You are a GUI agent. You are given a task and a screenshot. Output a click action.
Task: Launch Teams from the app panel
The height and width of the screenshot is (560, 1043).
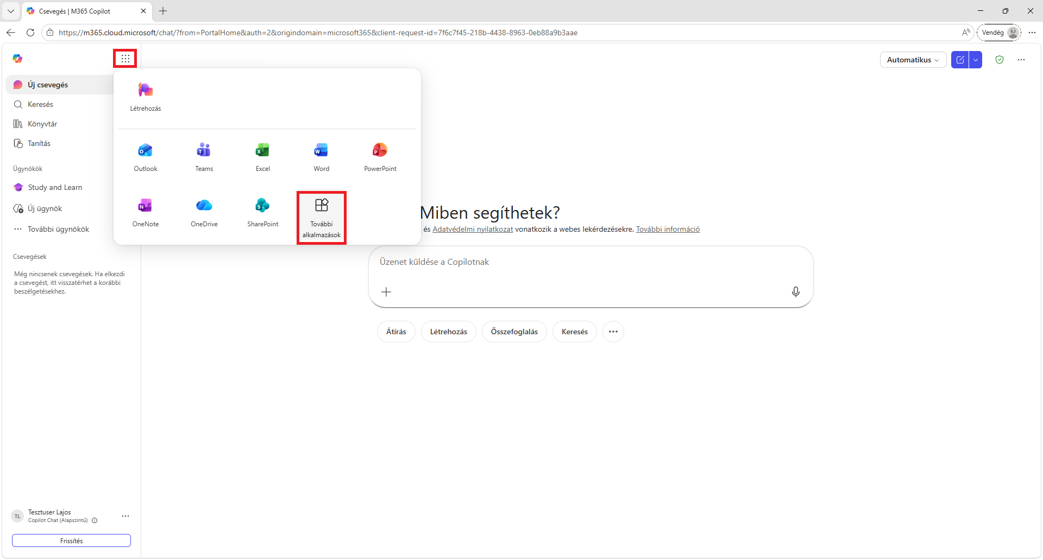point(204,157)
